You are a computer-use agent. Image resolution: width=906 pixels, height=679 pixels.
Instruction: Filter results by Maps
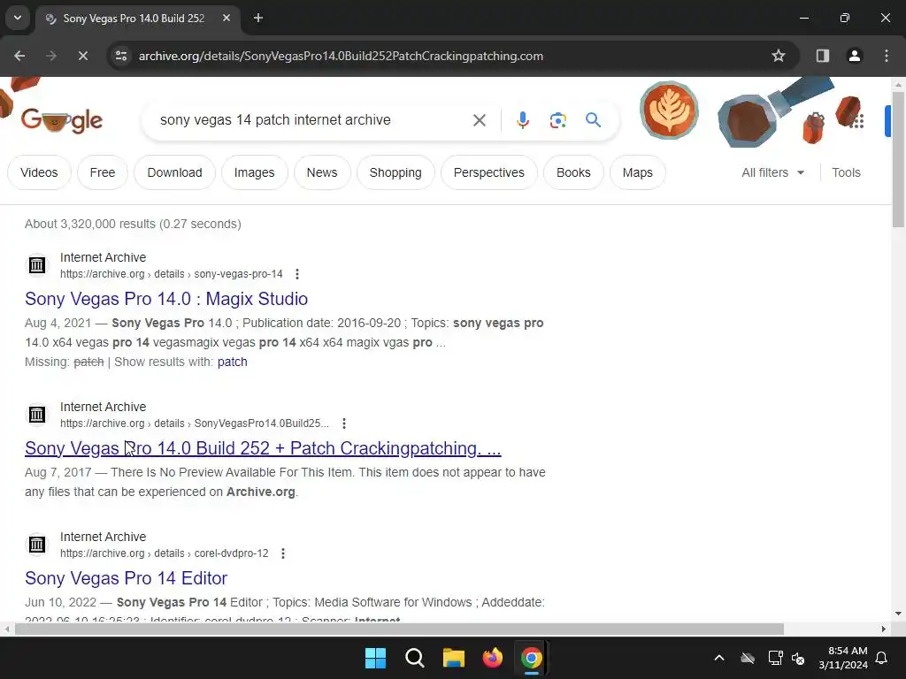pos(637,172)
